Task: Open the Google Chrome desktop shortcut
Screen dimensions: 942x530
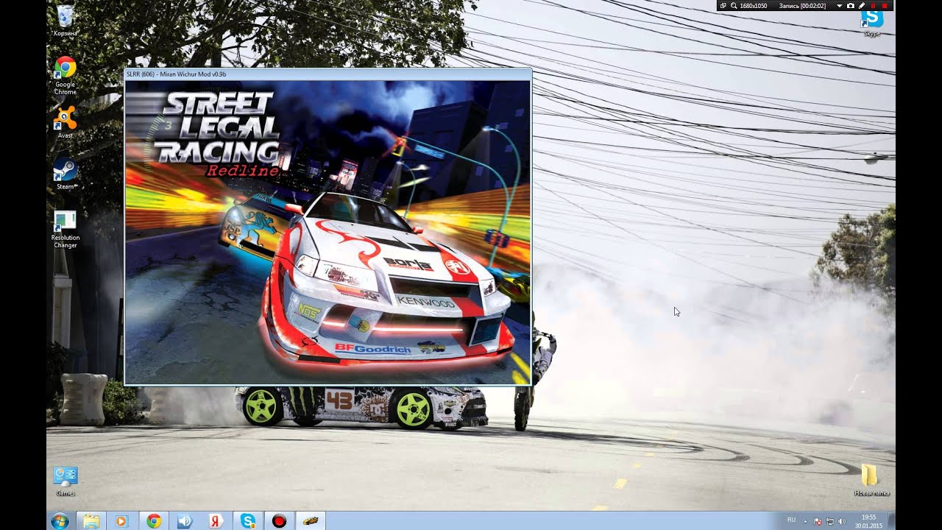Action: coord(65,76)
